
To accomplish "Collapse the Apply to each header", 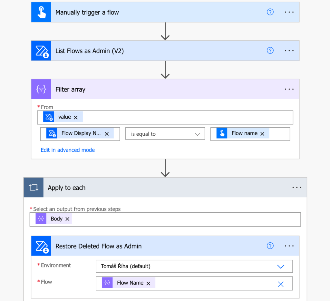I will pyautogui.click(x=165, y=188).
